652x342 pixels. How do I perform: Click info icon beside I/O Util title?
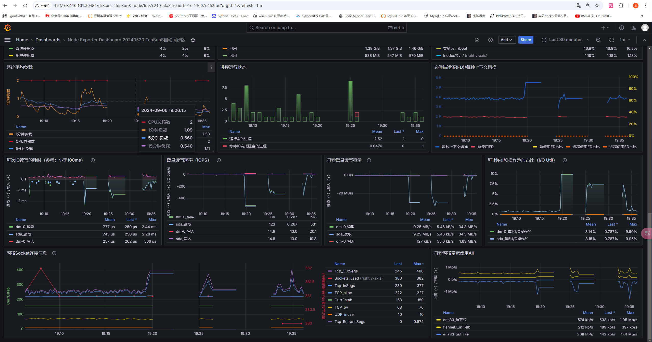[x=565, y=160]
